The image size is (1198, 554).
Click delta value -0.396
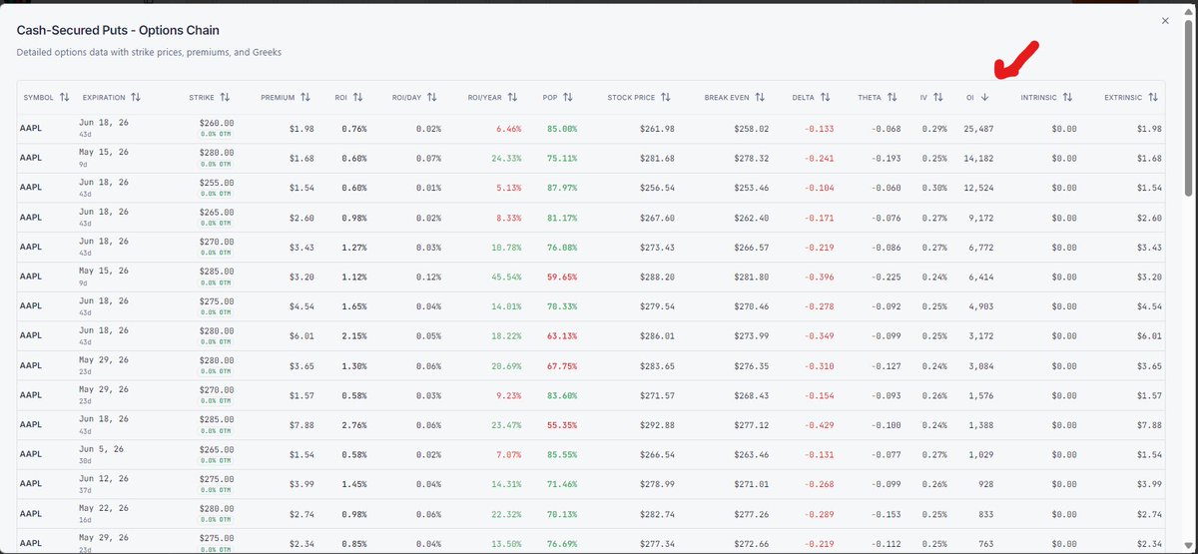[818, 277]
